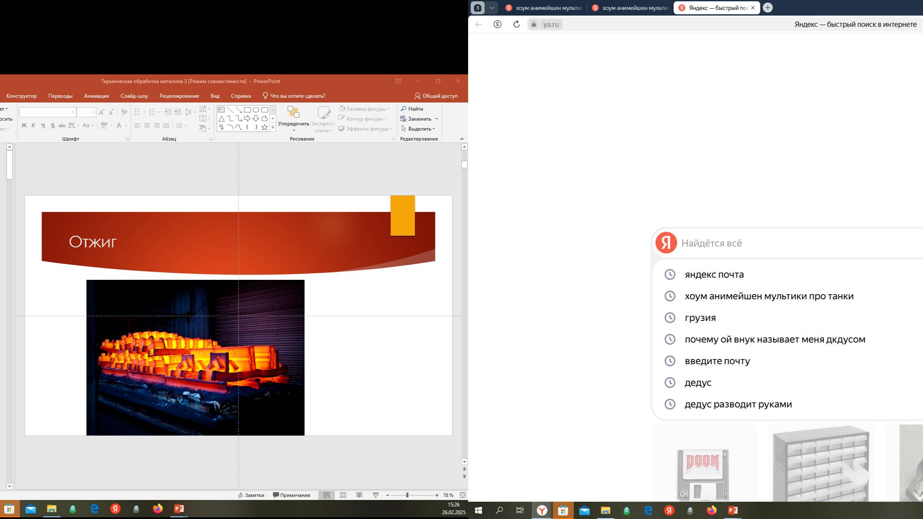Viewport: 923px width, 519px height.
Task: Open the Выделить dropdown menu
Action: pyautogui.click(x=418, y=129)
